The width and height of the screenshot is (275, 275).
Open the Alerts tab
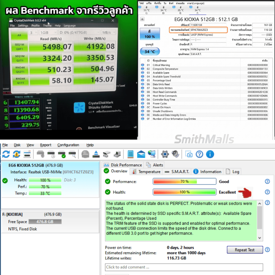[x=155, y=165]
